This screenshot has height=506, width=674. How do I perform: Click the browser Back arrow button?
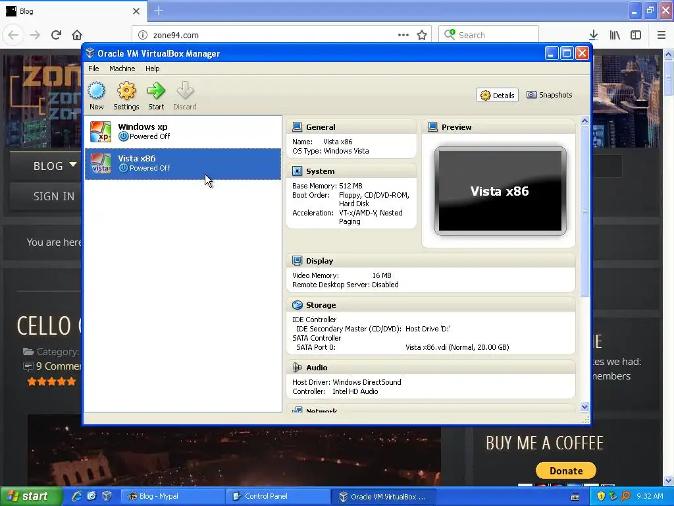(x=13, y=35)
